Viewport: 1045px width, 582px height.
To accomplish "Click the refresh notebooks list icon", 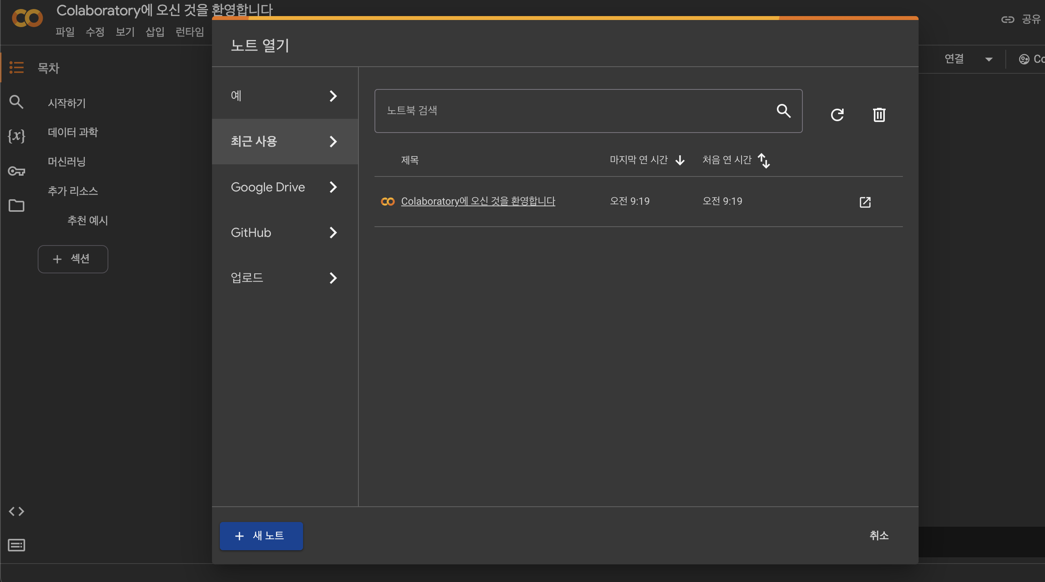I will coord(837,115).
